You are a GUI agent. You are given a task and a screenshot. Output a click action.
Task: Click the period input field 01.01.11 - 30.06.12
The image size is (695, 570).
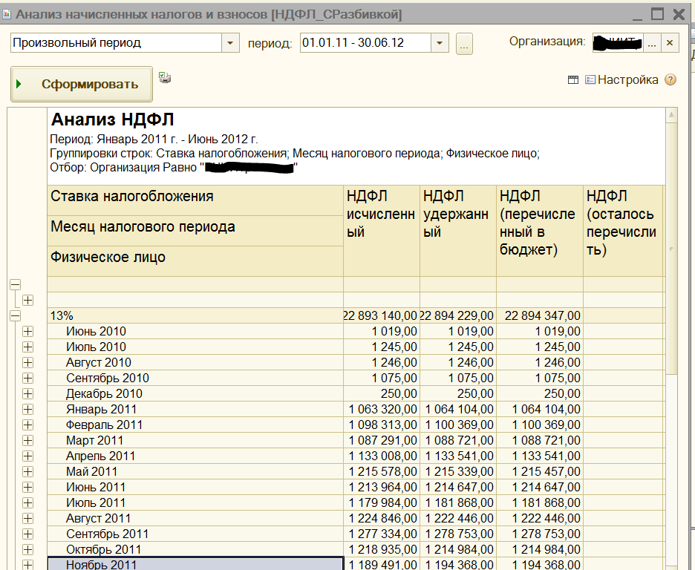tap(365, 43)
